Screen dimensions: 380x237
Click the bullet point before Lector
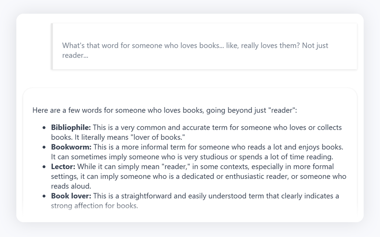[44, 167]
